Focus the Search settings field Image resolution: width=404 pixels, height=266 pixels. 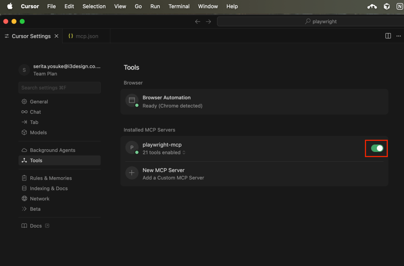coord(59,88)
